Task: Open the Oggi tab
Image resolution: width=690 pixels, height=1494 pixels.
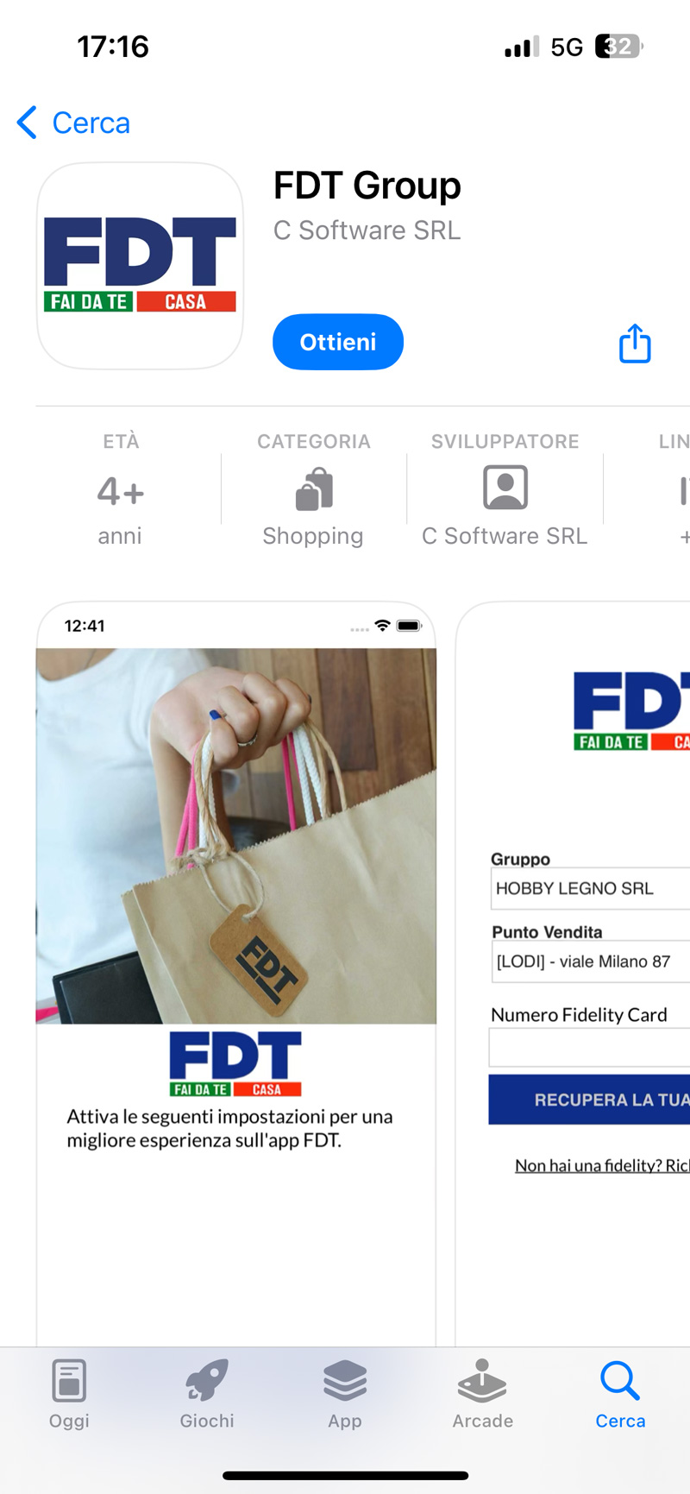Action: point(69,1394)
